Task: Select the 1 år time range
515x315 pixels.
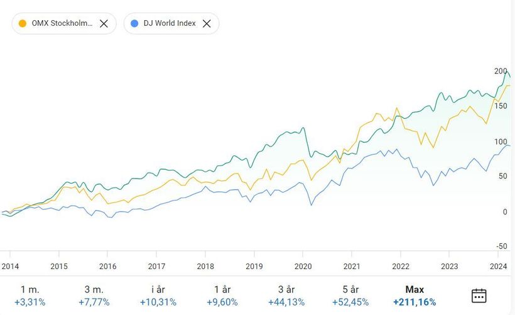Action: click(x=222, y=296)
